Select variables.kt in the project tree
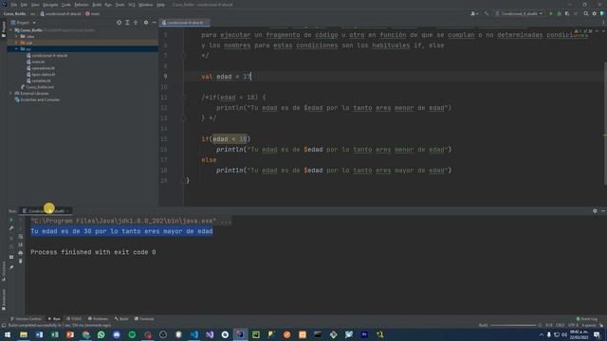Screen dimensions: 607x341 (x=39, y=81)
